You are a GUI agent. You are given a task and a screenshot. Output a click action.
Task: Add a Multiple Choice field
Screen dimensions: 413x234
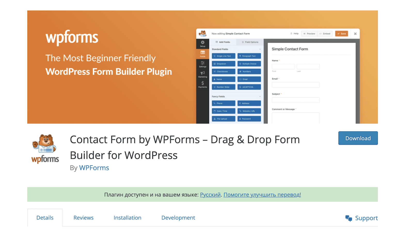[249, 64]
